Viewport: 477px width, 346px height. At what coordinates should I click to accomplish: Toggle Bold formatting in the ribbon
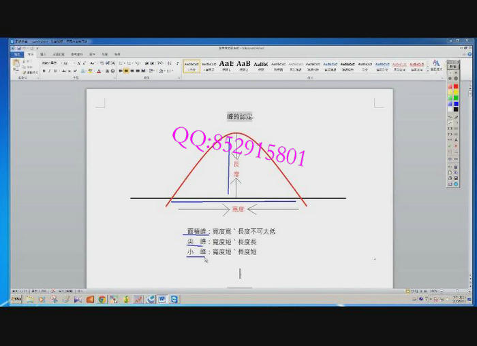pos(44,71)
